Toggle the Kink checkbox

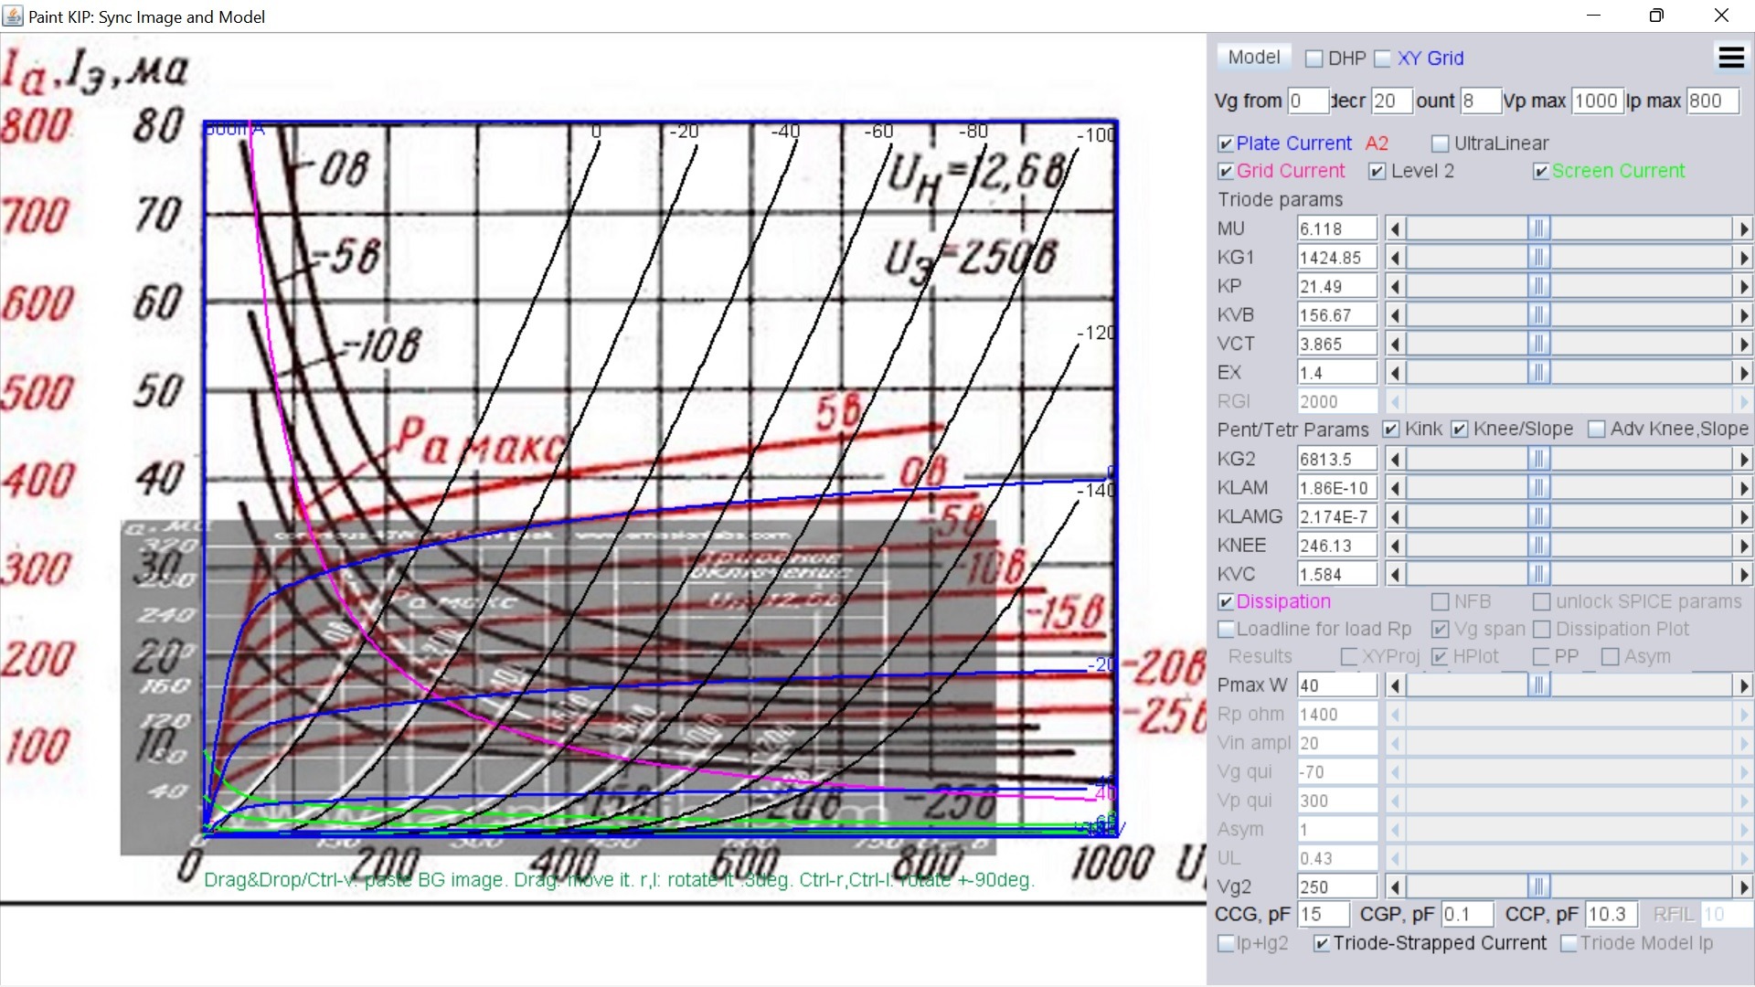1391,430
